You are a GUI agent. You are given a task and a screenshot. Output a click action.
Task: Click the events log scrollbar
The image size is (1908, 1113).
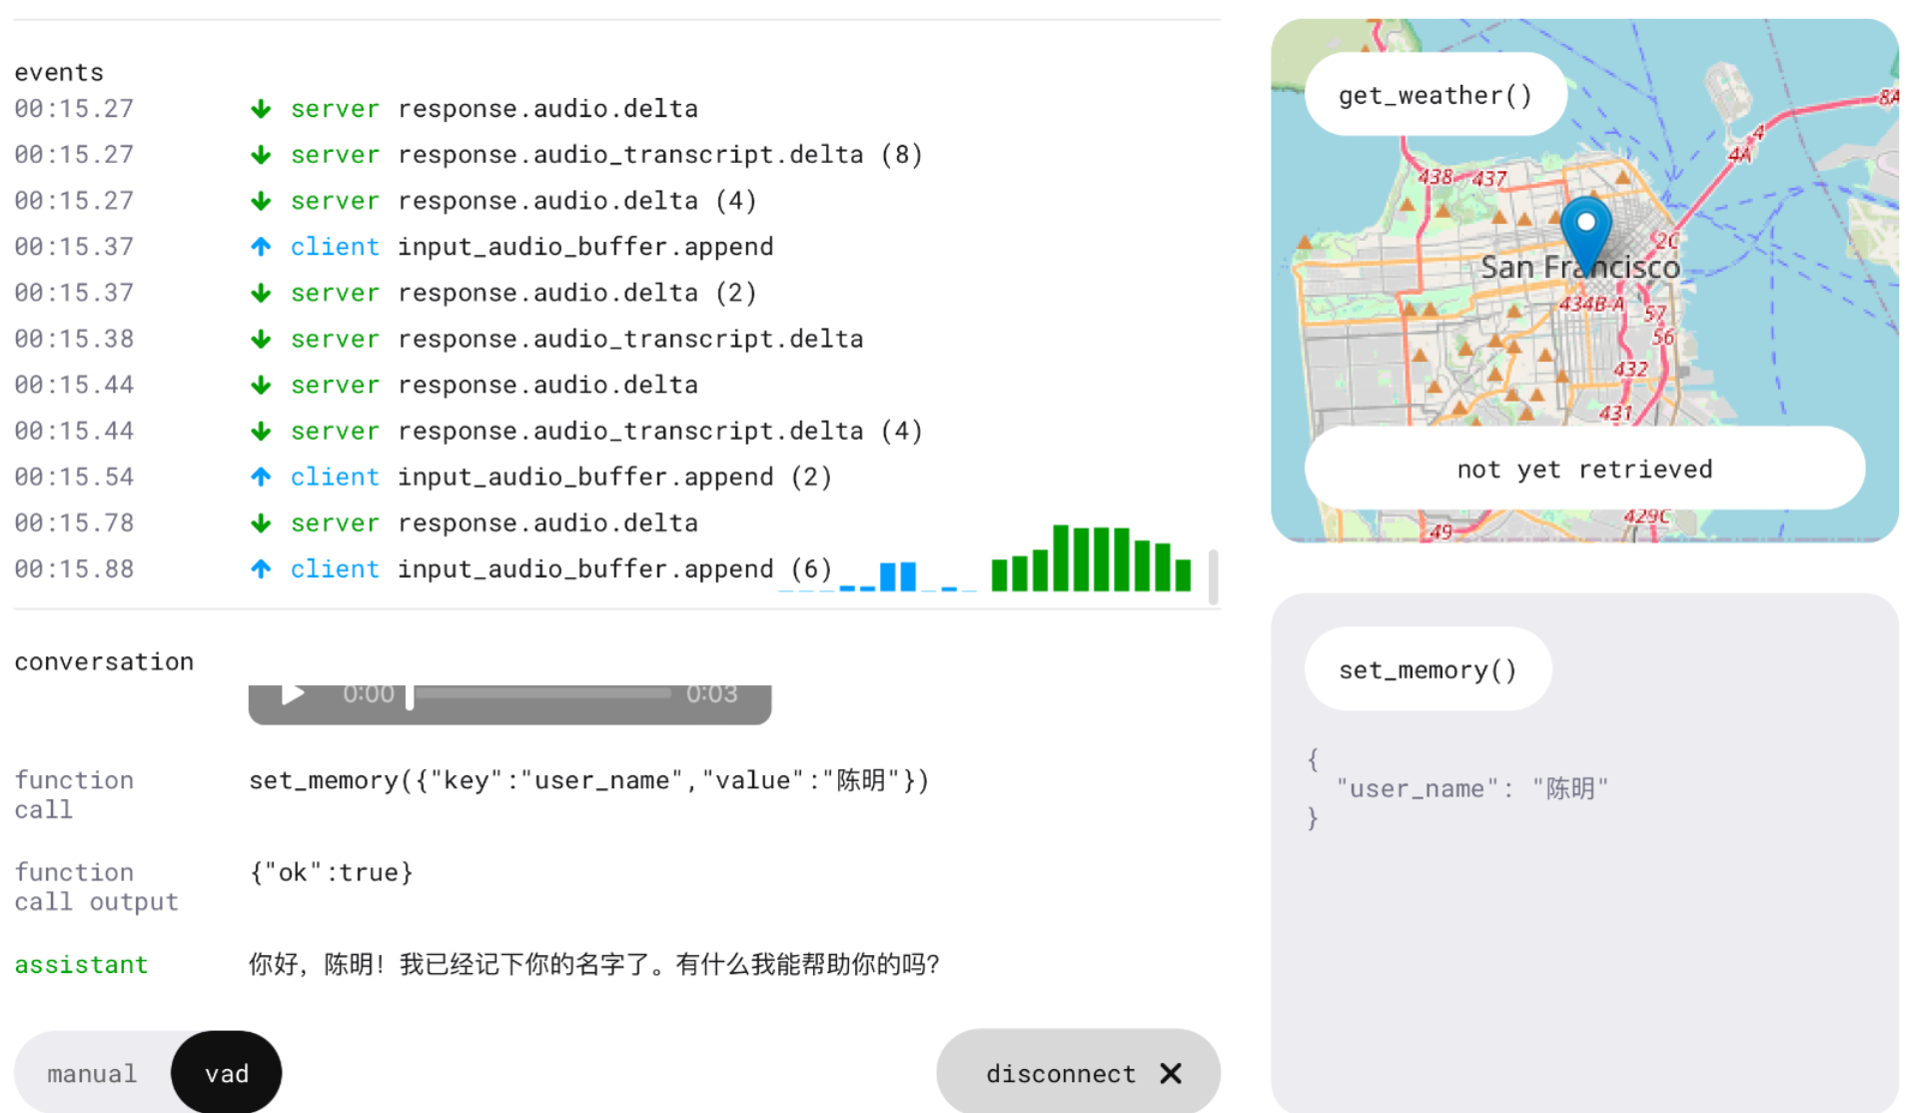click(x=1213, y=576)
